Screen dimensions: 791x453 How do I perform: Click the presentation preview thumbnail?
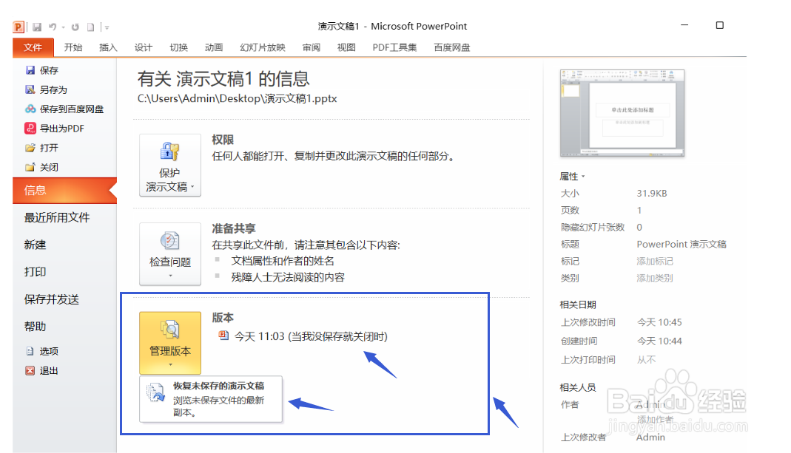tap(622, 114)
